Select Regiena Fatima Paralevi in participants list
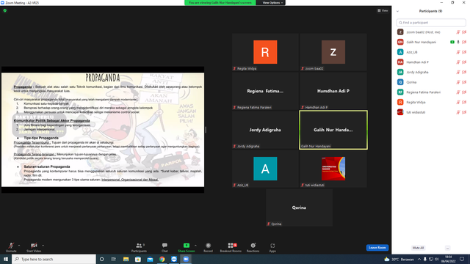This screenshot has width=470, height=264. pyautogui.click(x=431, y=92)
